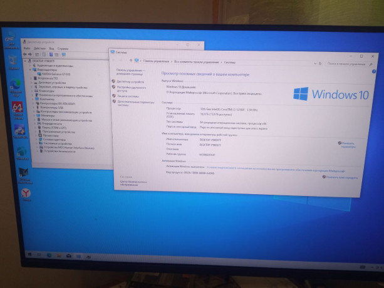This screenshot has height=288, width=384.
Task: Click Панель управления breadcrumb in address bar
Action: click(156, 61)
